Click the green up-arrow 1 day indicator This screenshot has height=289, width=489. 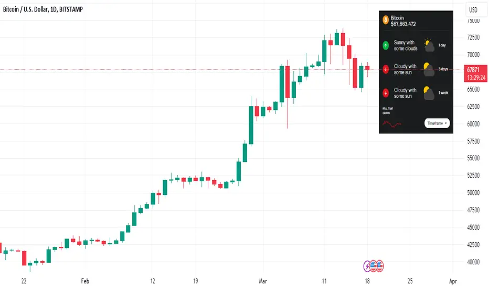pyautogui.click(x=386, y=45)
